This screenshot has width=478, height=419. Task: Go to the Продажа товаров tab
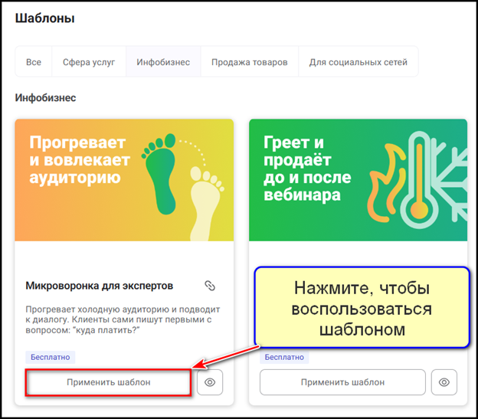point(250,62)
